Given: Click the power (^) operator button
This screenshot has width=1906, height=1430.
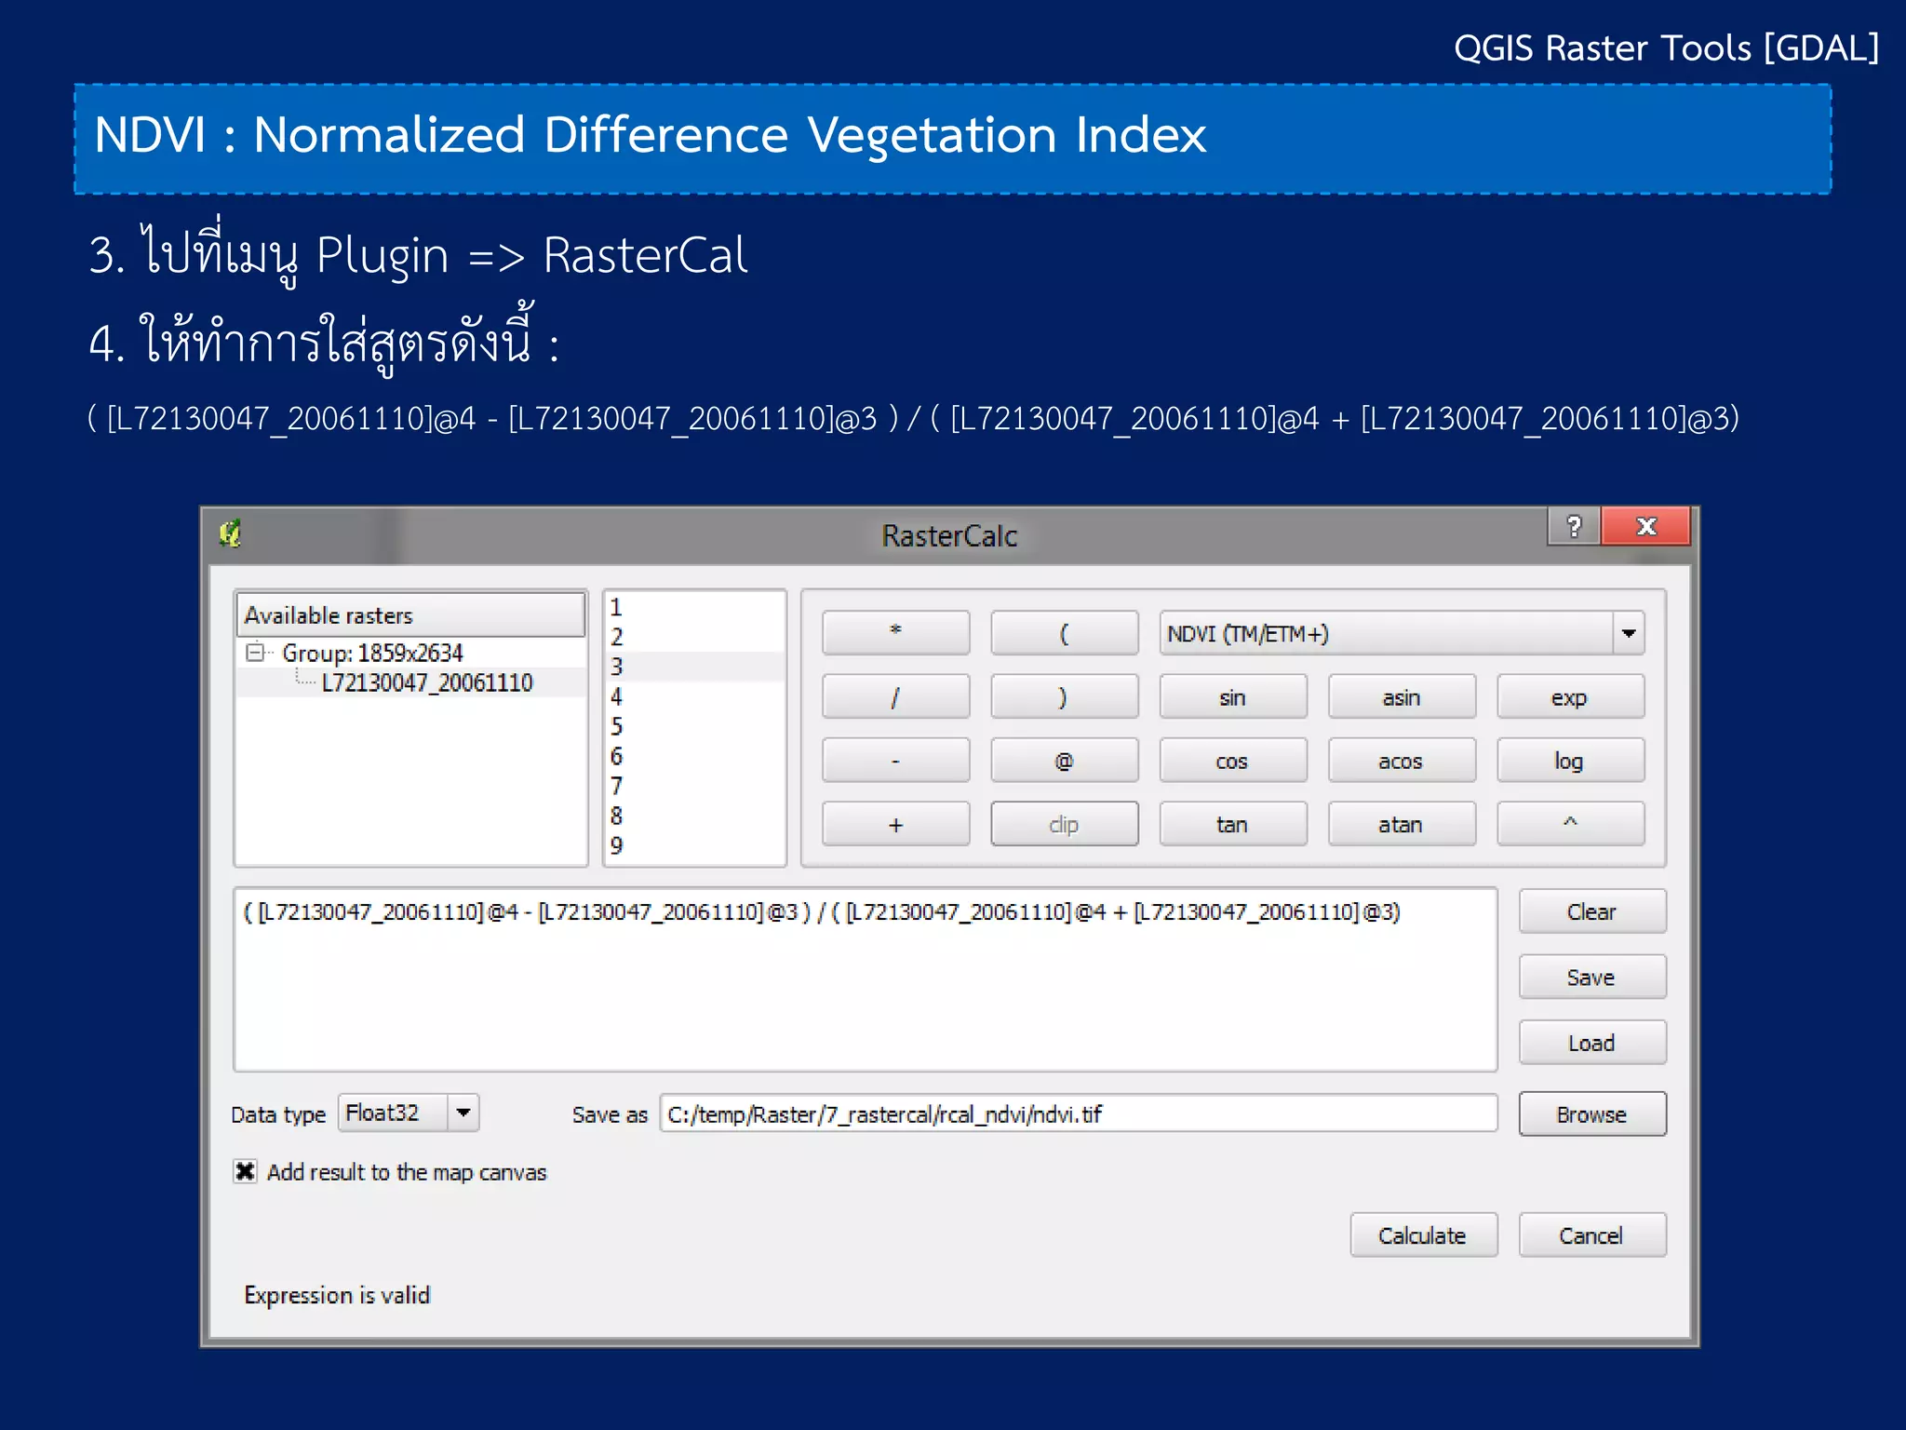Looking at the screenshot, I should click(x=1569, y=824).
